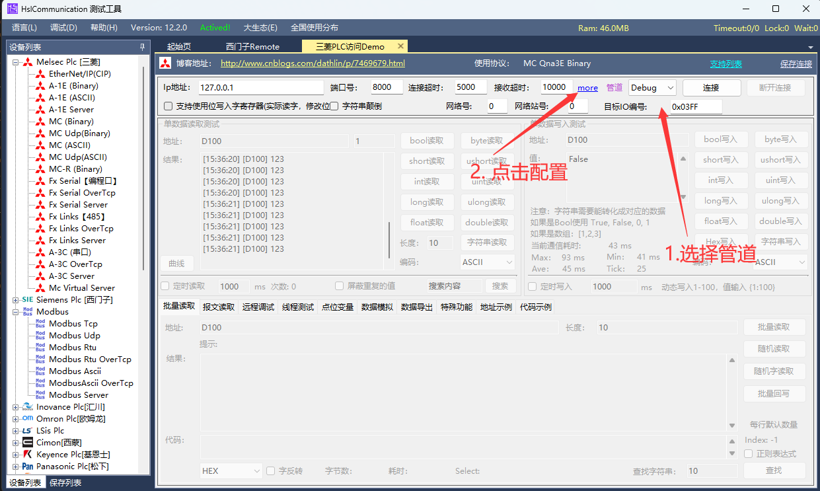Screen dimensions: 820x491
Task: Expand the Omron Plc[欧姆龙] node
Action: click(x=16, y=419)
